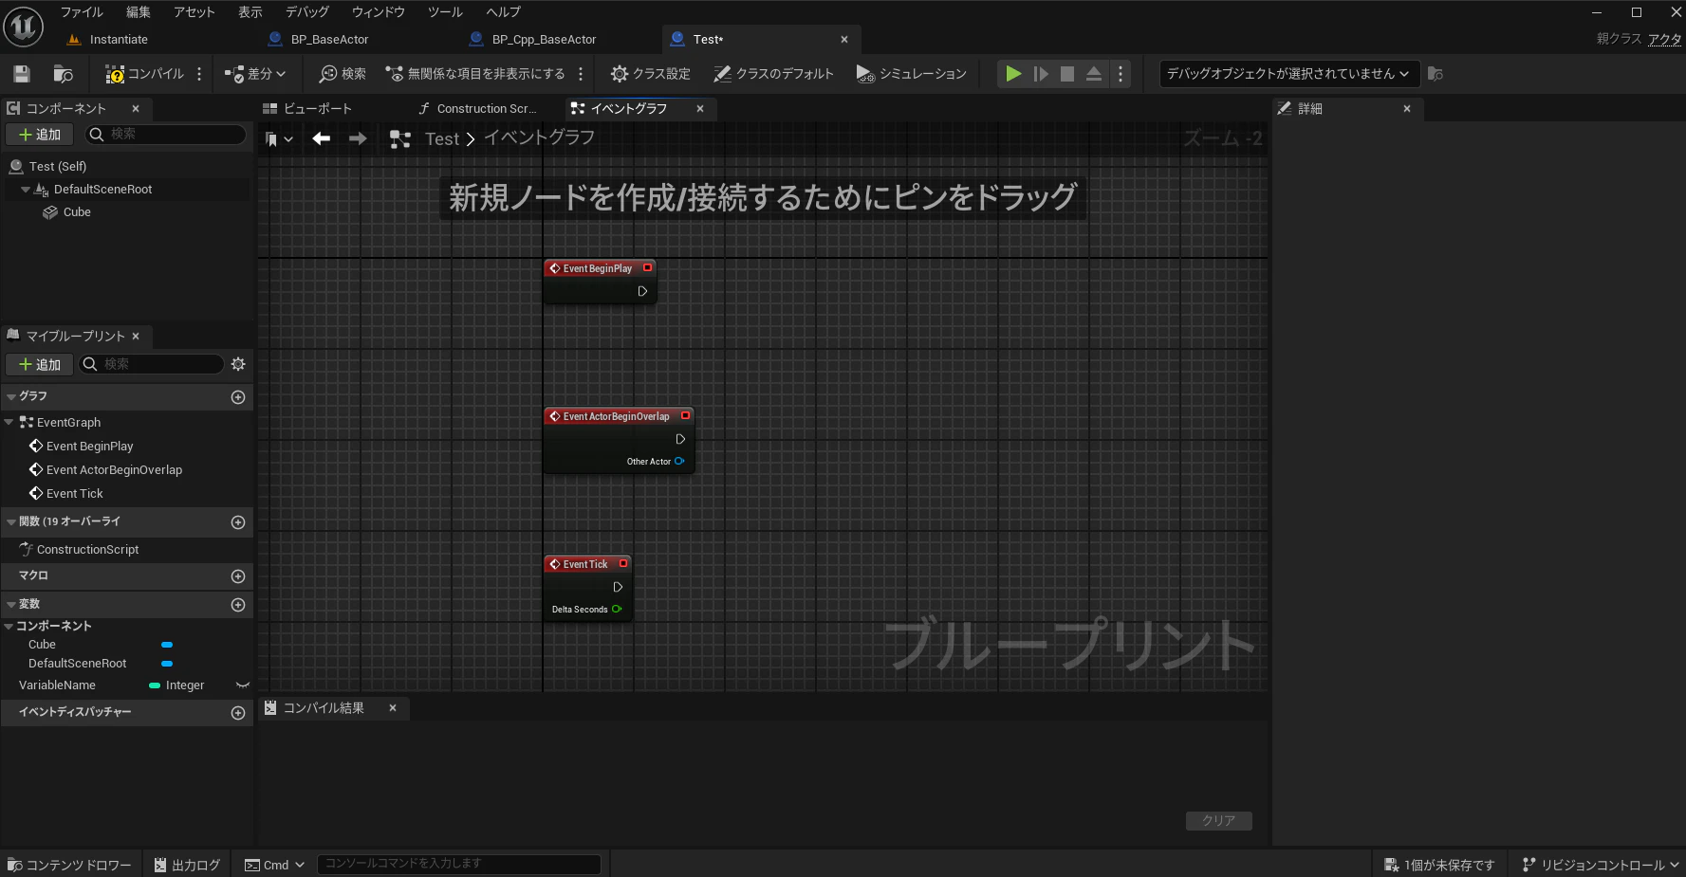Click the VariableName Integer type swatch

[x=155, y=685]
